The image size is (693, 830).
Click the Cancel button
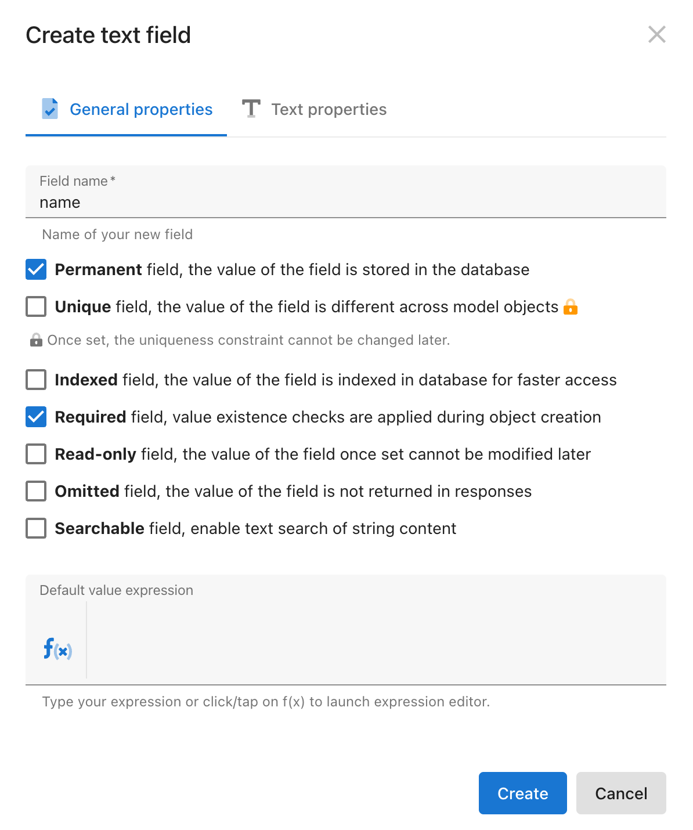click(x=620, y=793)
